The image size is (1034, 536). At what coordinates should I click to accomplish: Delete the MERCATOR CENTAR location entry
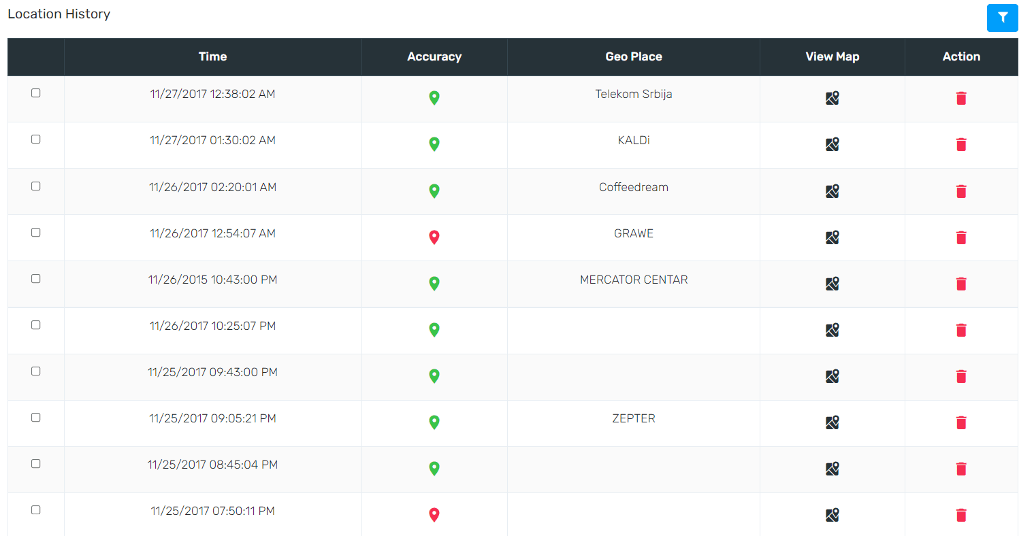[961, 284]
